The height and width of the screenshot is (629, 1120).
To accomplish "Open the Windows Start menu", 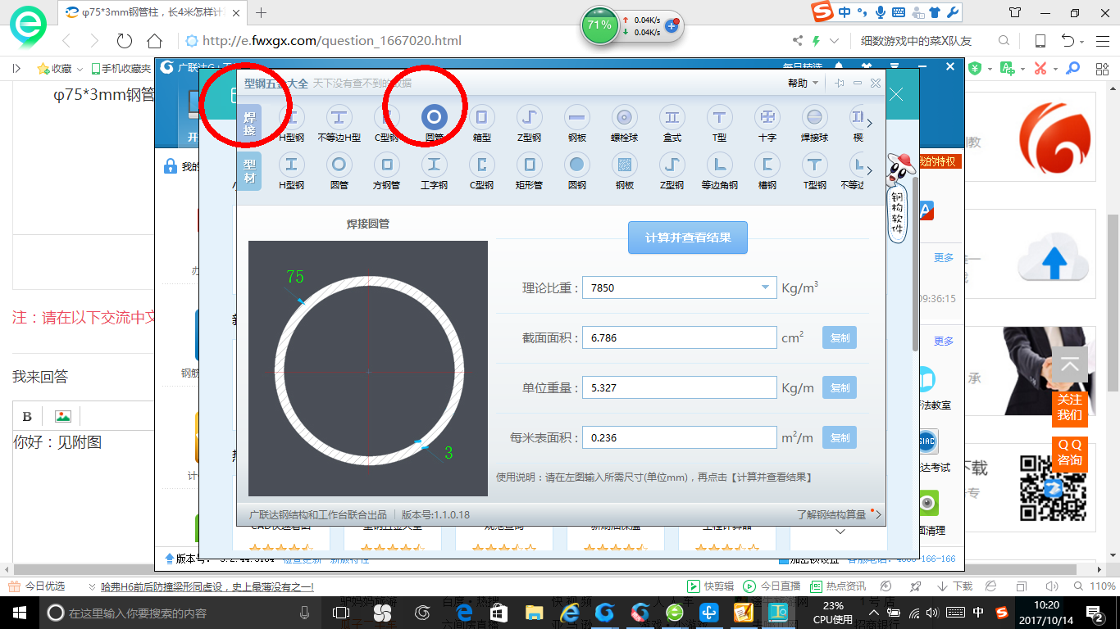I will (18, 613).
